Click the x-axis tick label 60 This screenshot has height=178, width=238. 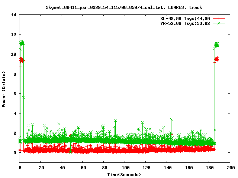[83, 168]
